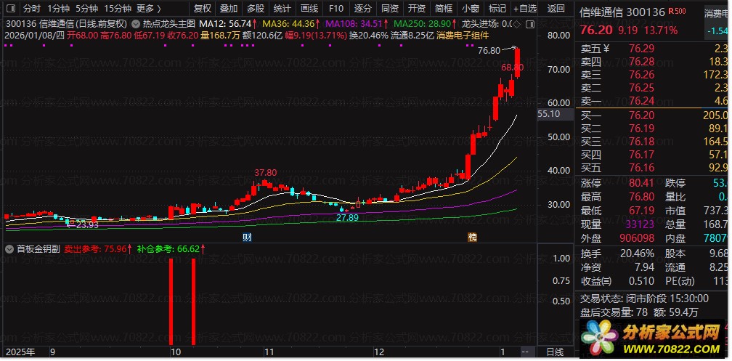Select the 卖一 76.24 order row
732x361 pixels.
[x=654, y=101]
